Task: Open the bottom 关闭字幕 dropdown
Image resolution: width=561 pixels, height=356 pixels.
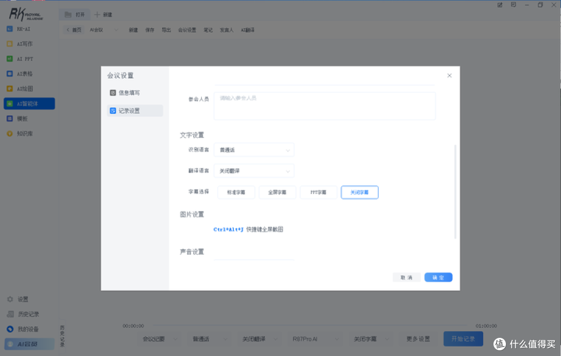Action: [370, 339]
